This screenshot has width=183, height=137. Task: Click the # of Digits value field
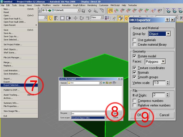coord(159,95)
